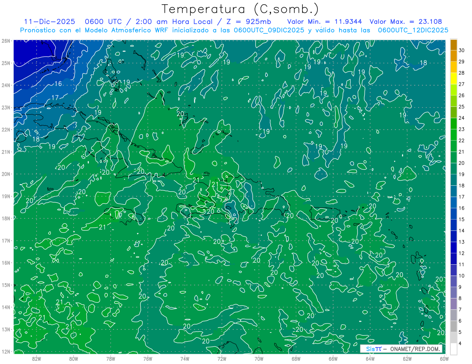The height and width of the screenshot is (364, 472).
Task: Click the latitude label "16N"
Action: (x=6, y=263)
